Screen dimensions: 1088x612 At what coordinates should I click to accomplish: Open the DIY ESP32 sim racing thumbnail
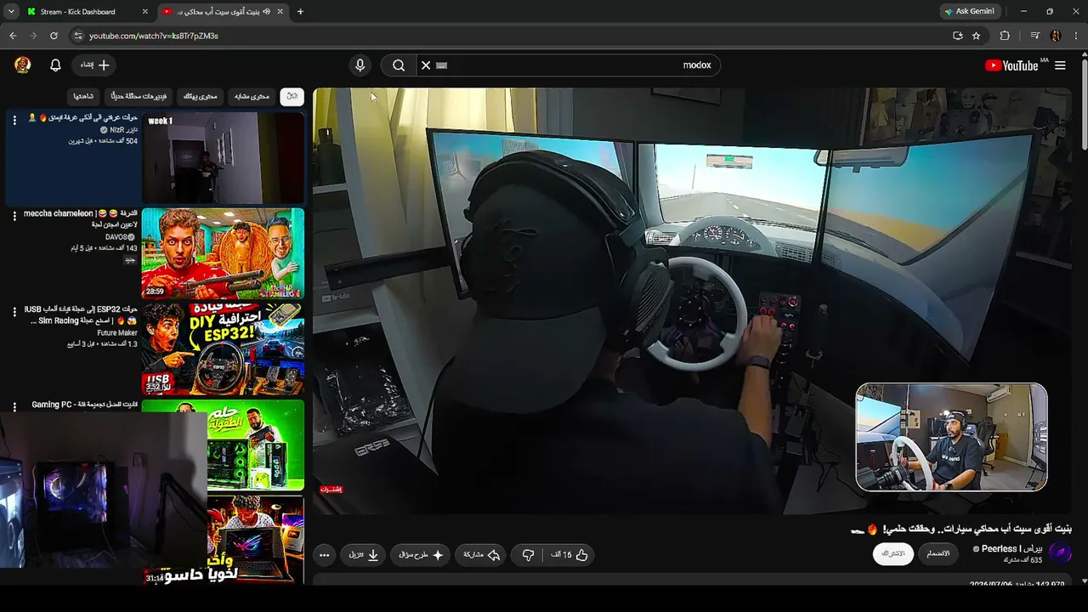223,349
